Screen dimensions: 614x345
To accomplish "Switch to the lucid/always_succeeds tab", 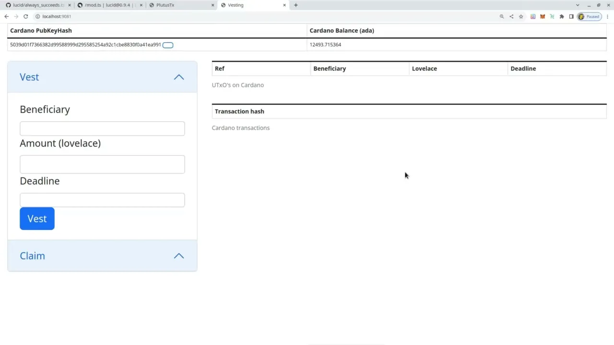I will coord(36,5).
